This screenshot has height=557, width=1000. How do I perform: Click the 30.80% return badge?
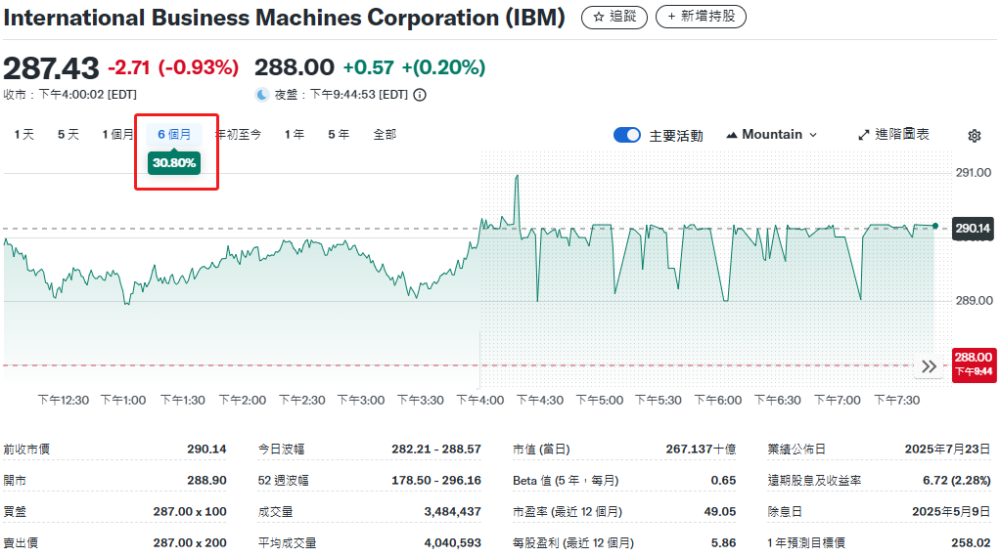[x=174, y=163]
